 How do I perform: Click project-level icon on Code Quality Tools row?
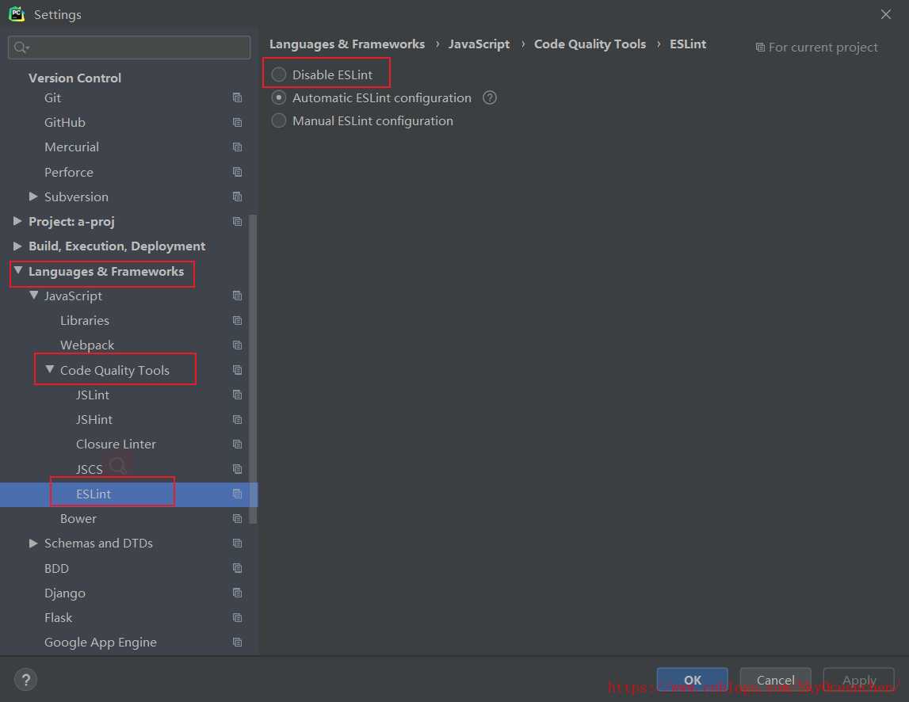tap(237, 370)
